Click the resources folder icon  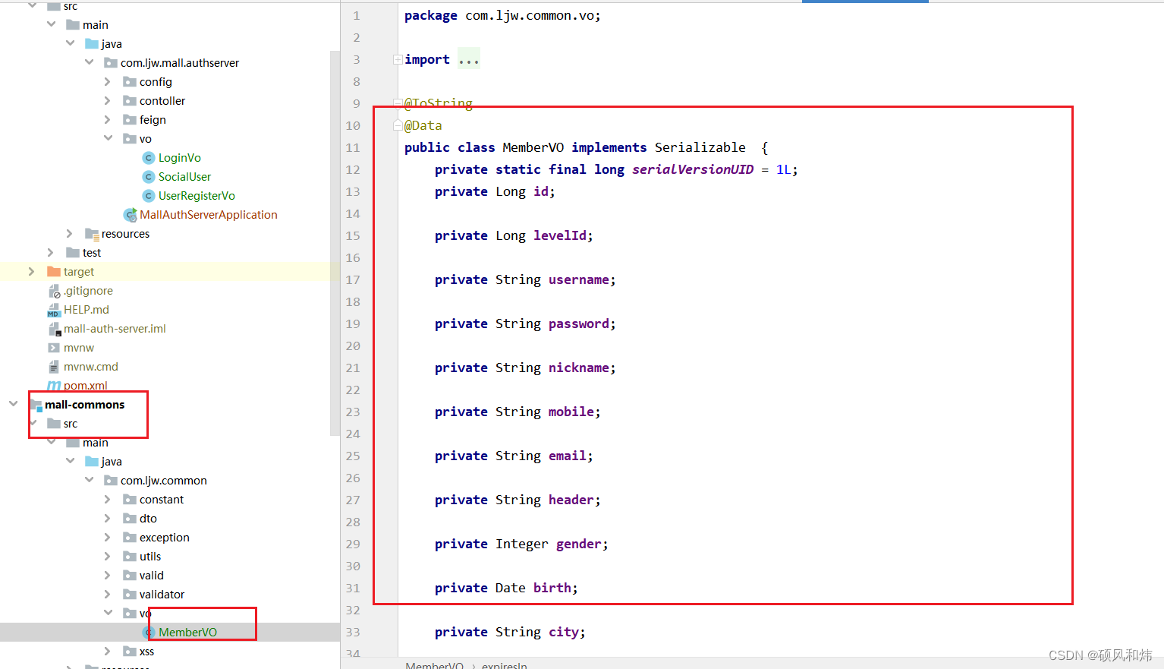92,234
